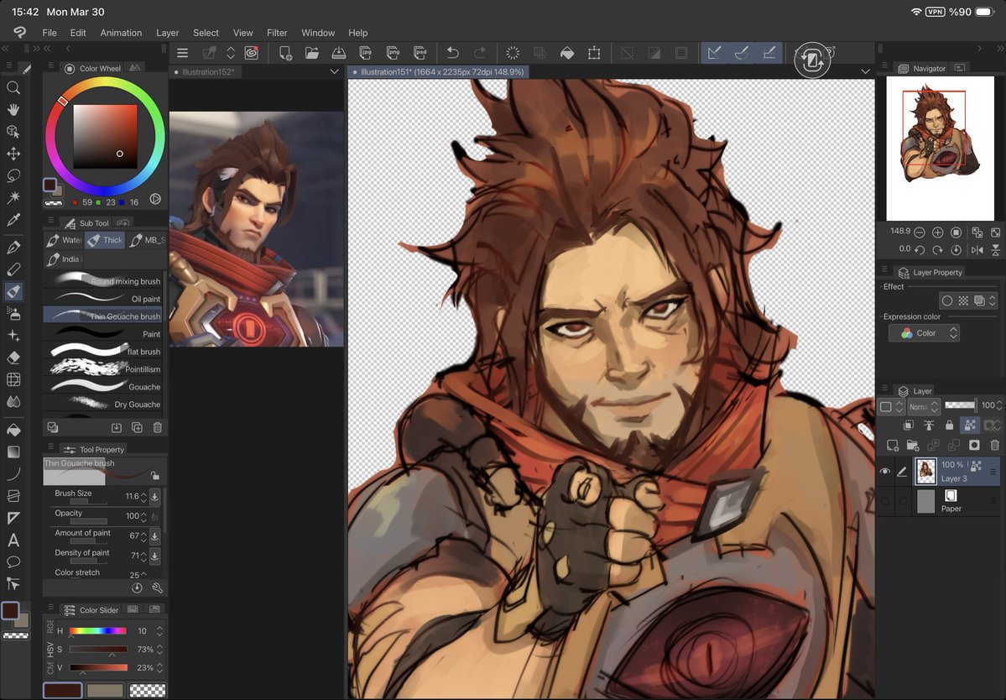Viewport: 1006px width, 700px height.
Task: Select the Zoom tool in the left toolbar
Action: (x=13, y=87)
